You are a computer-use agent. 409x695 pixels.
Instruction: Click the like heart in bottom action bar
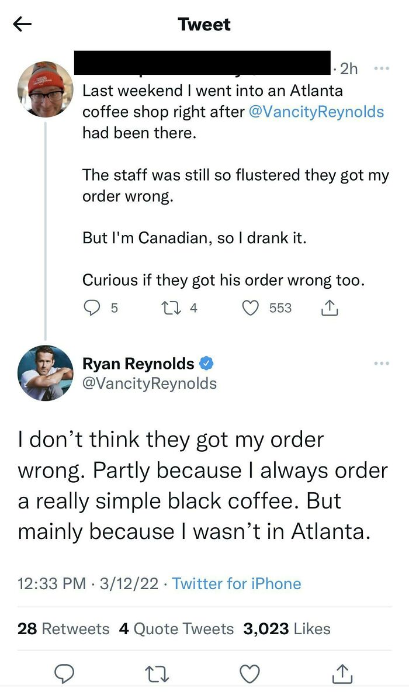[249, 673]
